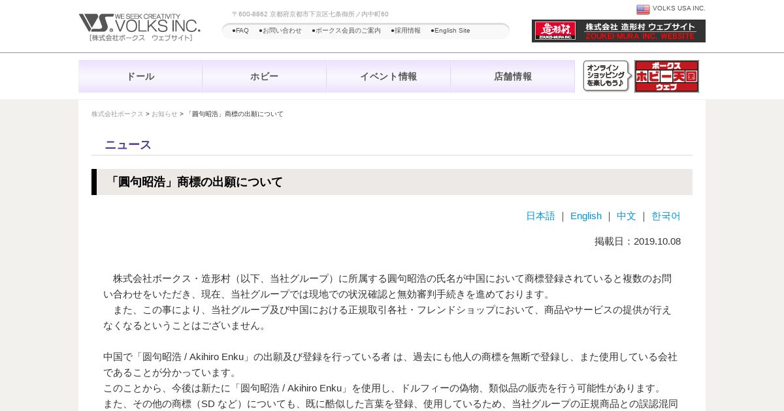Switch article language to 한국어
The image size is (784, 411).
666,216
